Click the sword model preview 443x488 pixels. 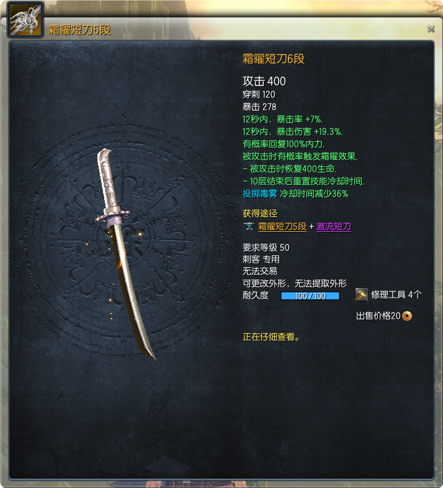click(126, 254)
